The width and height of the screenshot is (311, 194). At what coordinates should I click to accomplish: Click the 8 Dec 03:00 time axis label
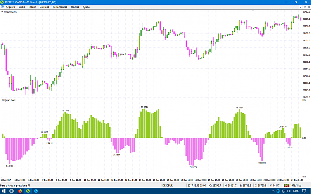(x=62, y=180)
